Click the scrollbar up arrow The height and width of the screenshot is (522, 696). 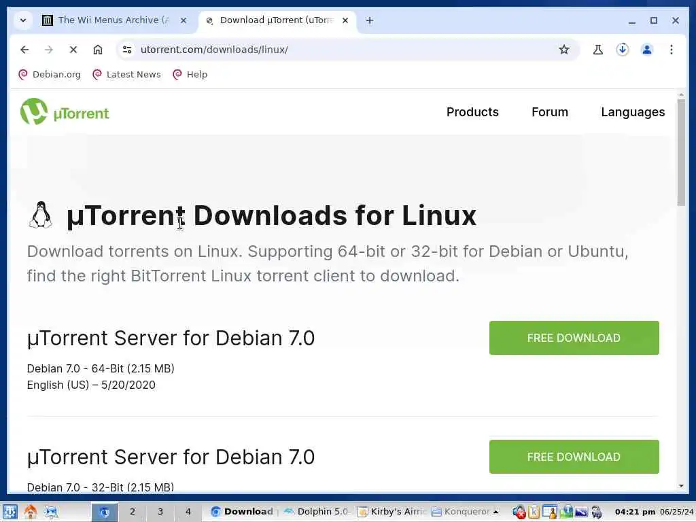681,94
